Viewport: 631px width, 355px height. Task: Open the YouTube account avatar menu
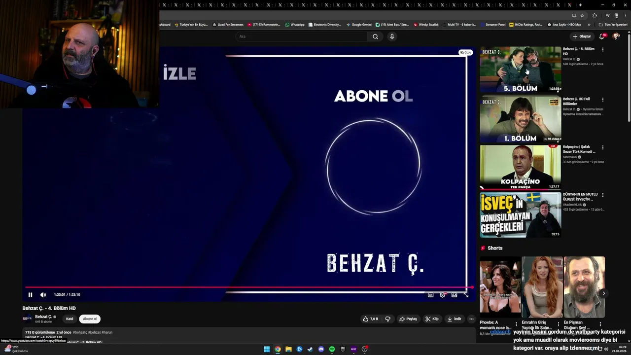(616, 36)
